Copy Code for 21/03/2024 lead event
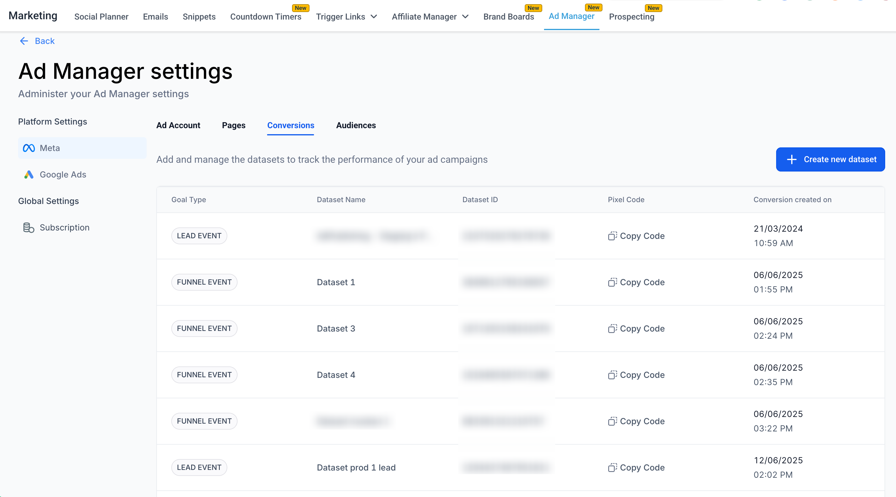 (636, 236)
